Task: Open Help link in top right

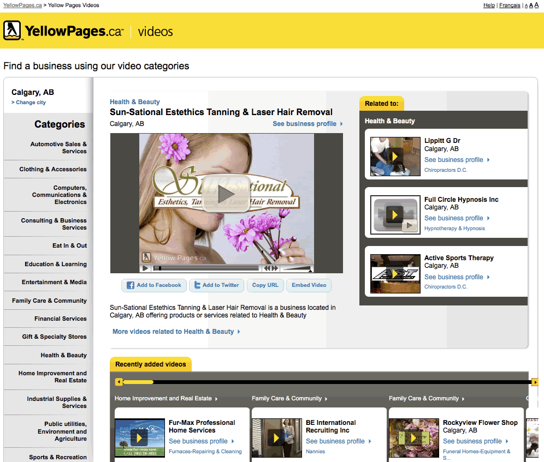Action: click(489, 5)
